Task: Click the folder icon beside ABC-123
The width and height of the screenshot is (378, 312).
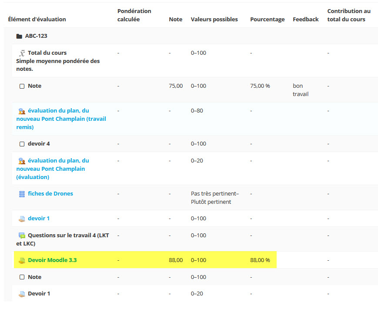Action: 19,36
